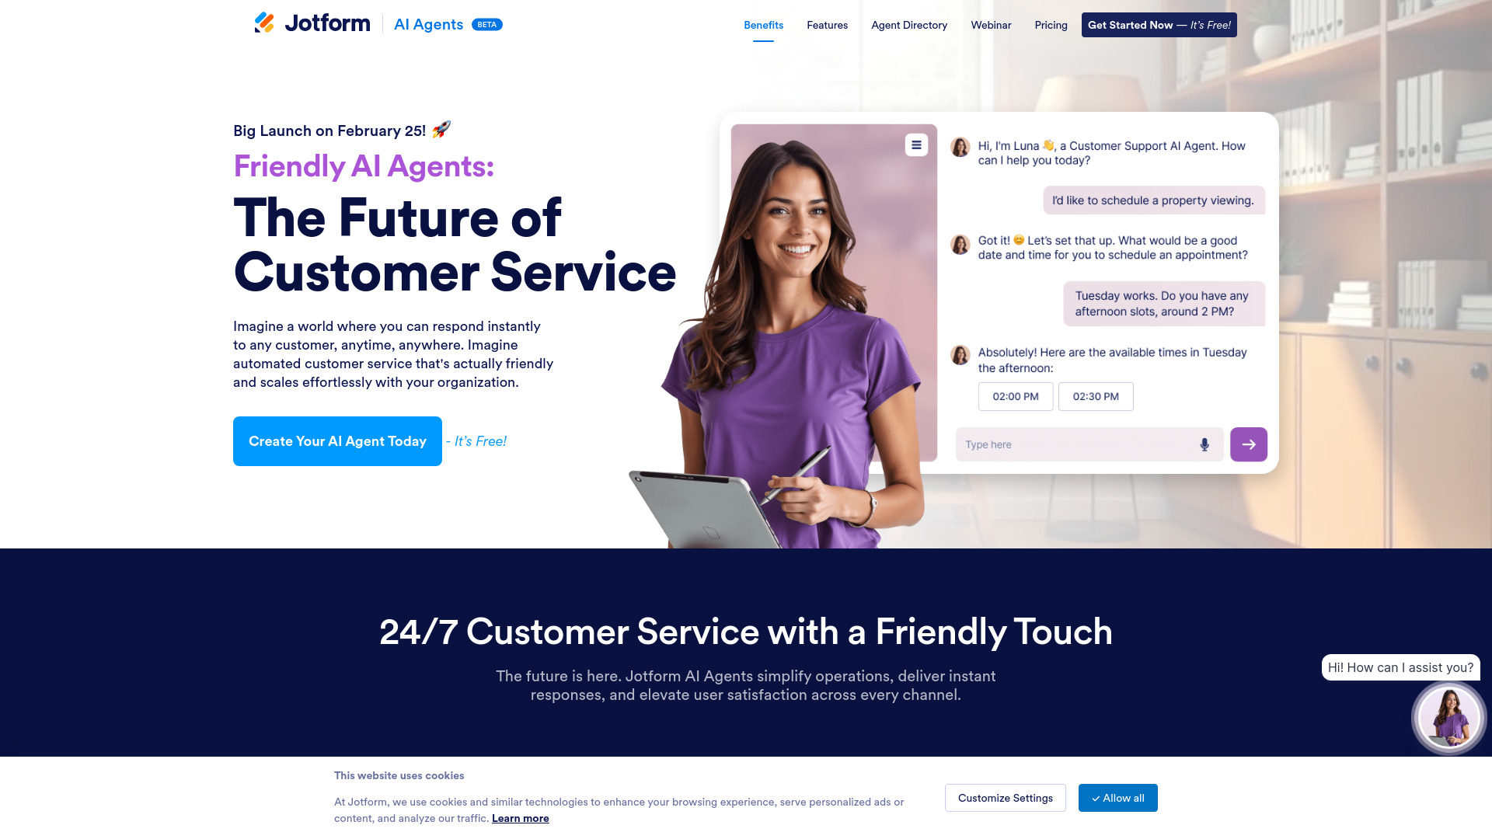Click Get Started Now free button
The height and width of the screenshot is (839, 1492).
(1159, 25)
